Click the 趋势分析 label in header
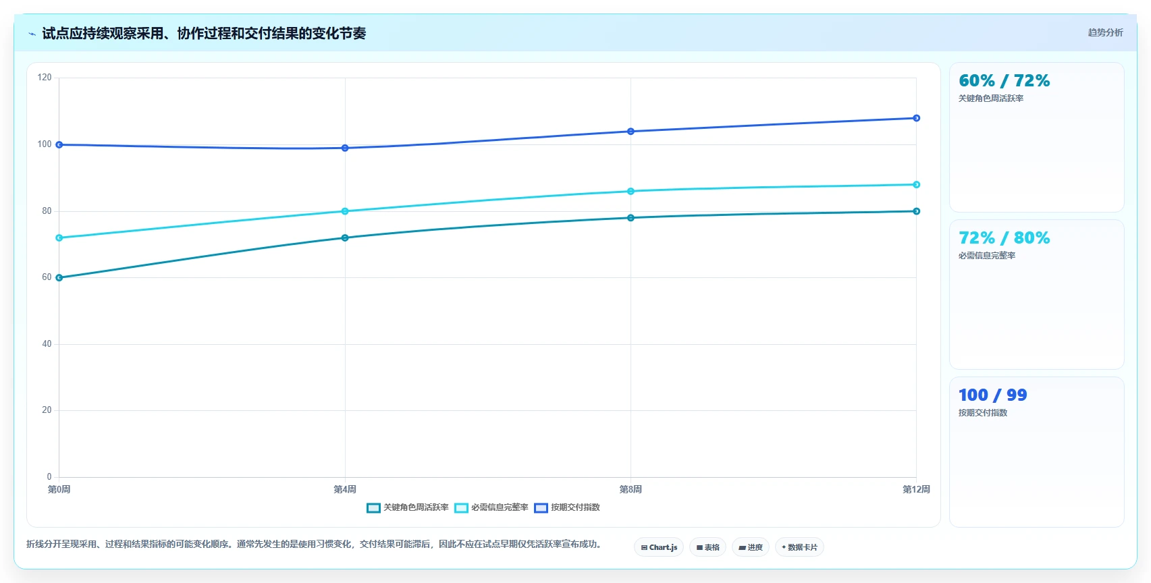 (1105, 32)
